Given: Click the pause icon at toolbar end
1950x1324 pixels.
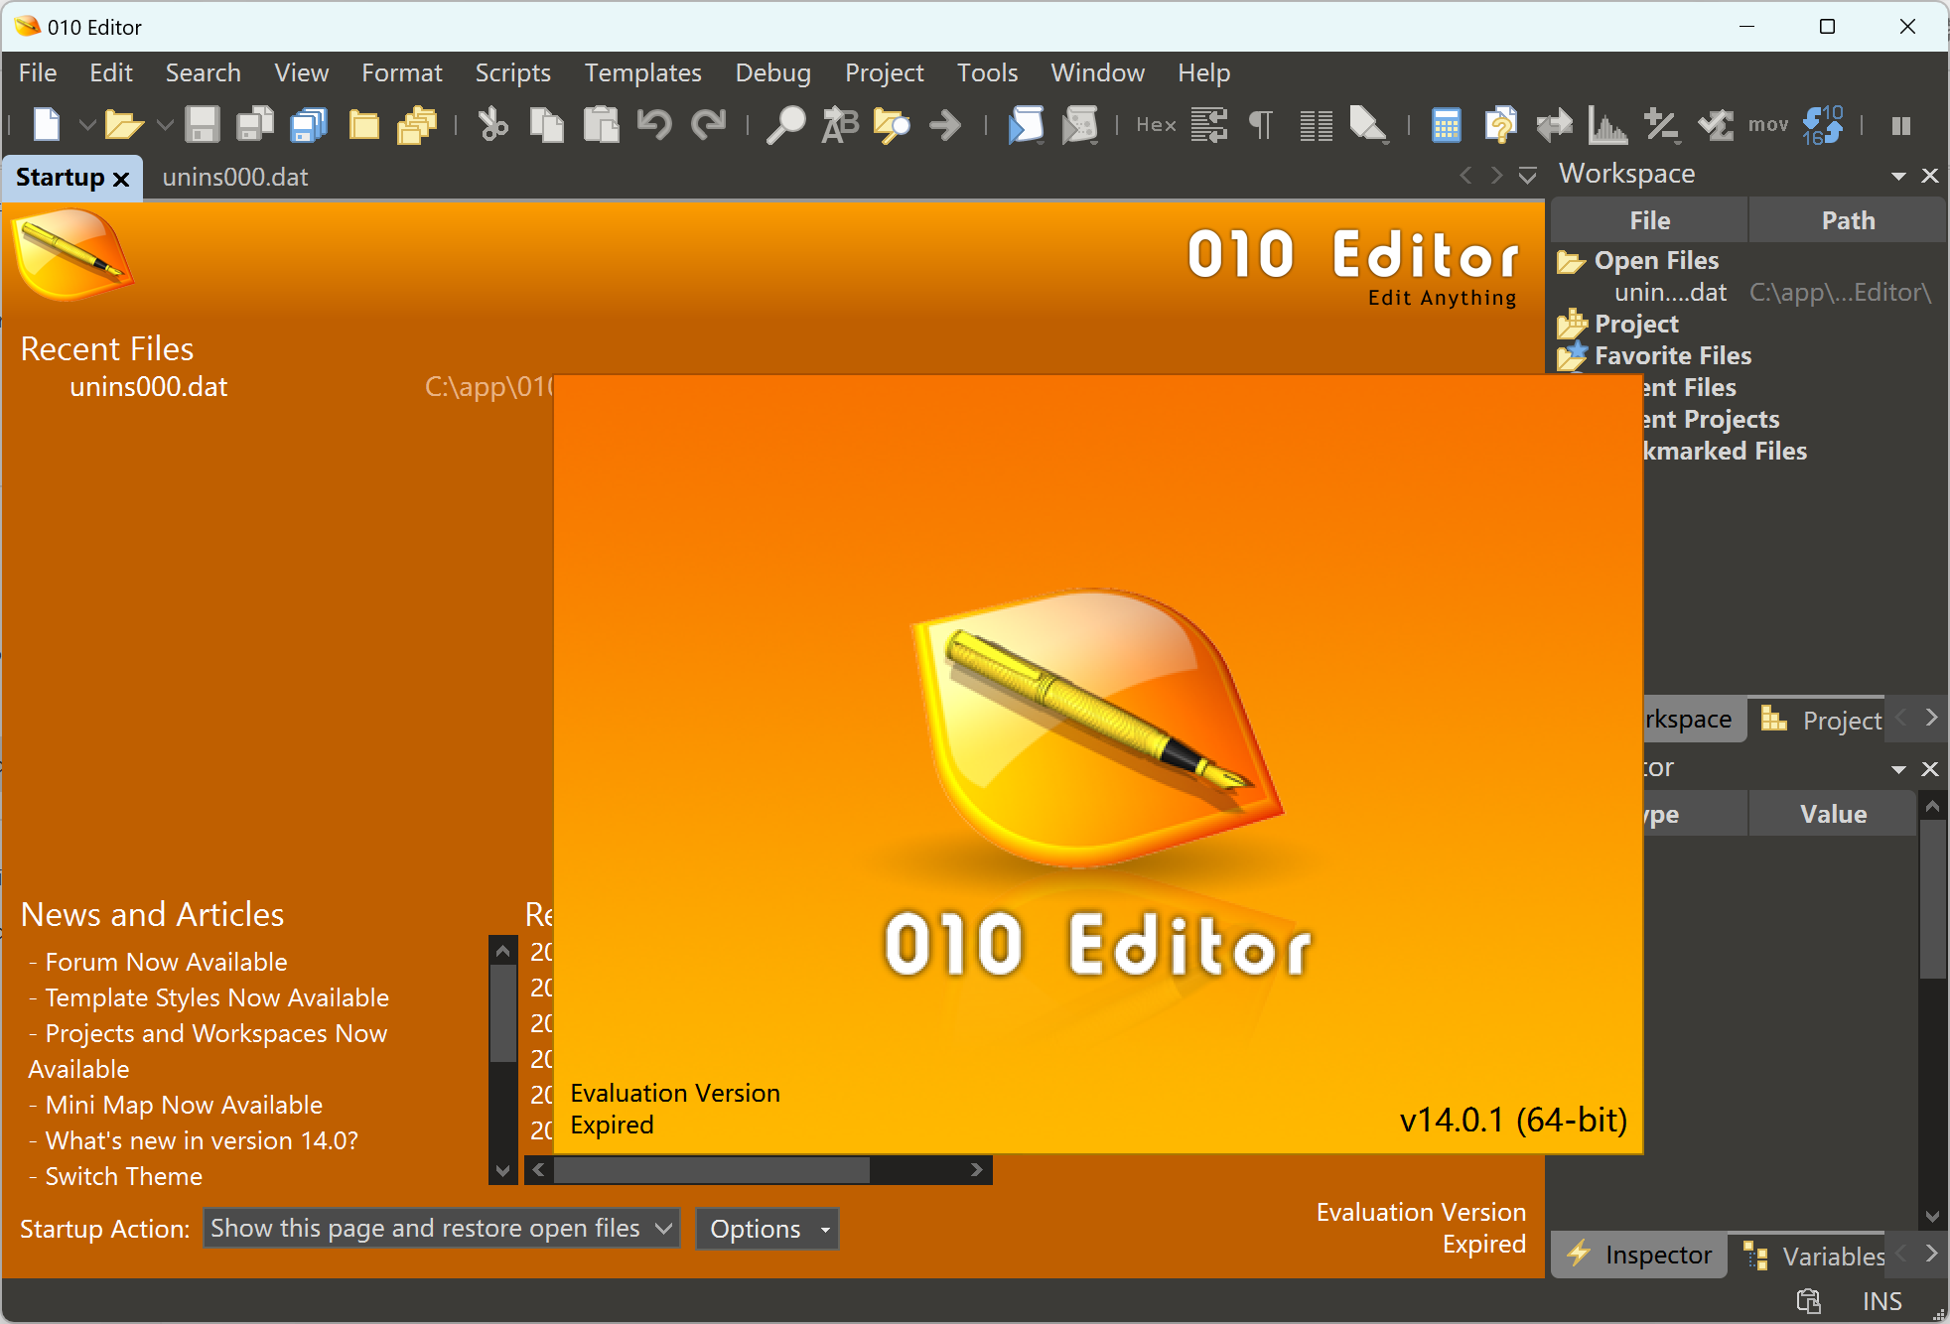Looking at the screenshot, I should (1900, 126).
